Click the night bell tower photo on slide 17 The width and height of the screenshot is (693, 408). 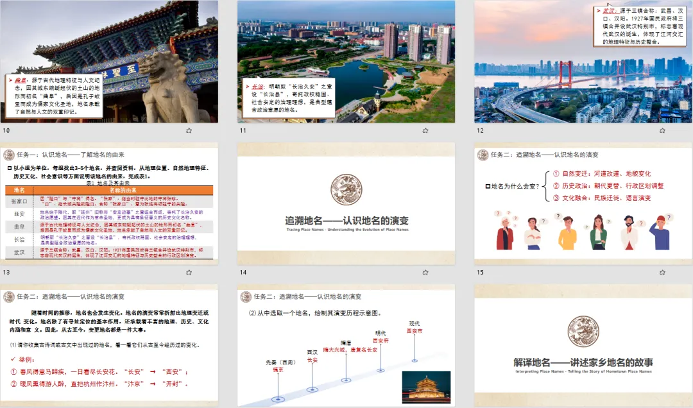point(426,387)
